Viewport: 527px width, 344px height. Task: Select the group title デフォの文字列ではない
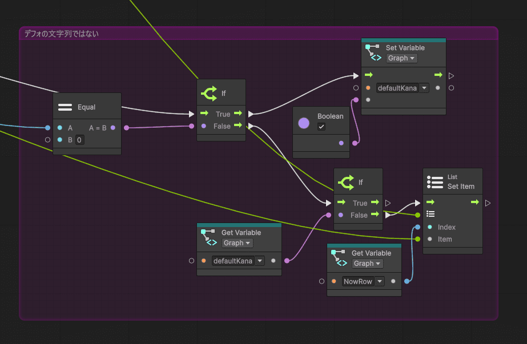[62, 34]
